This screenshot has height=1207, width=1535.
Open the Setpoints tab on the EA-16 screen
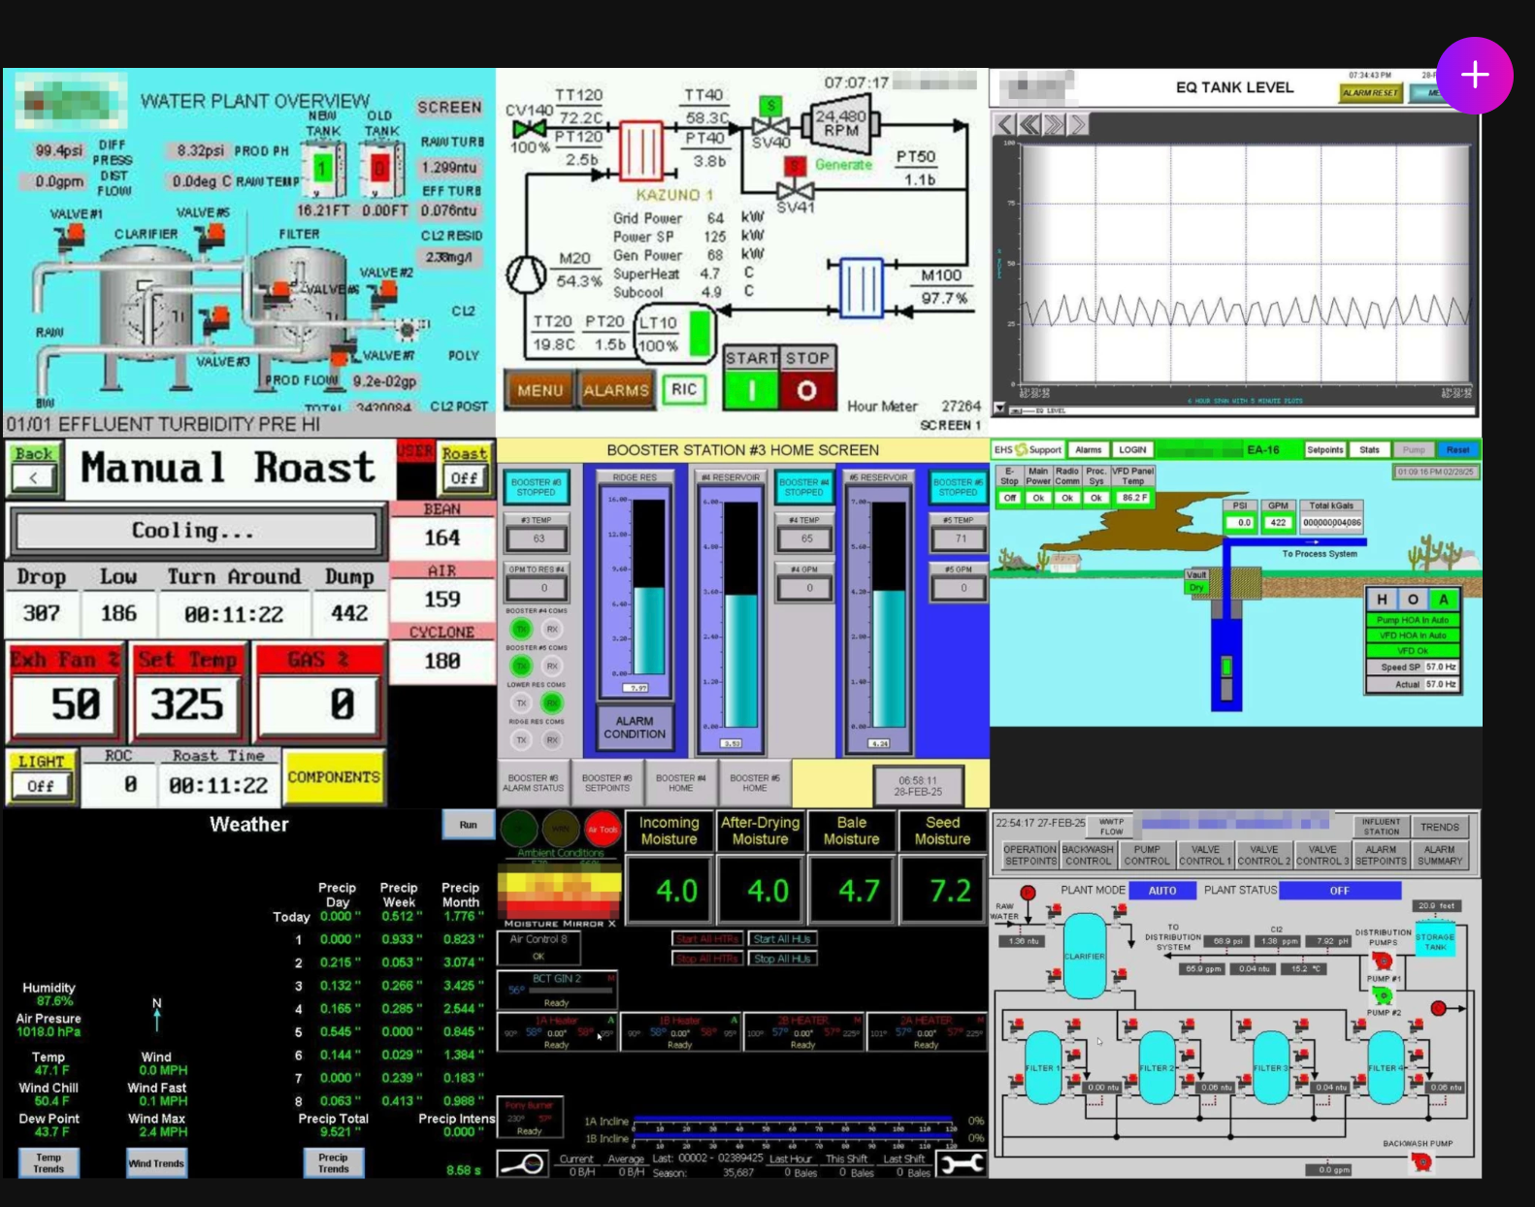[1324, 449]
